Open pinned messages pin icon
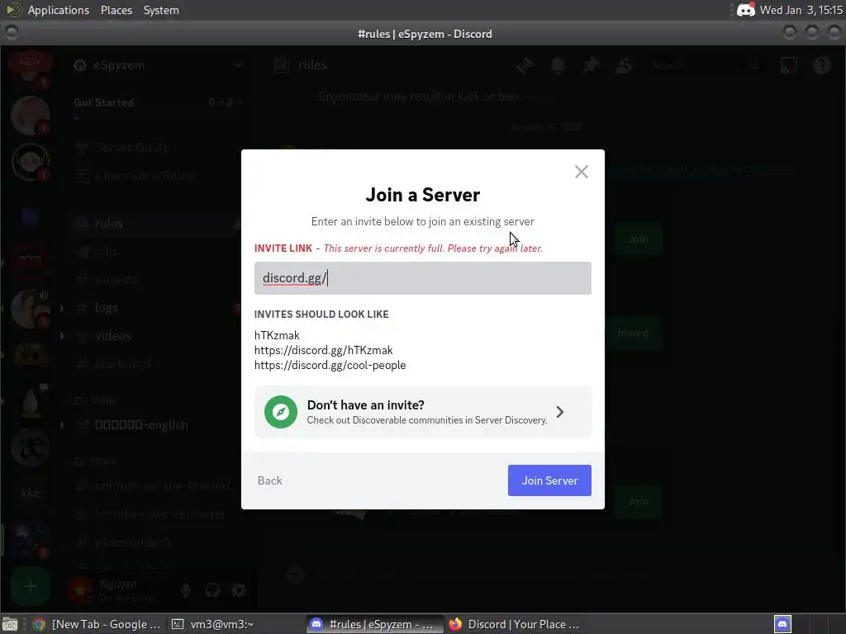 591,66
